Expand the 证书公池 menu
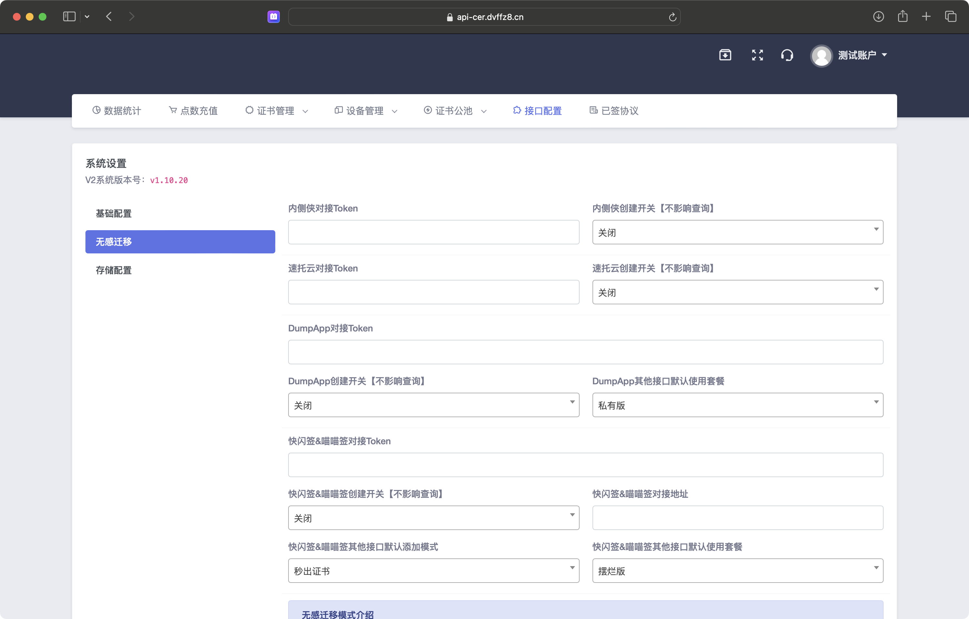Viewport: 969px width, 619px height. click(x=455, y=111)
